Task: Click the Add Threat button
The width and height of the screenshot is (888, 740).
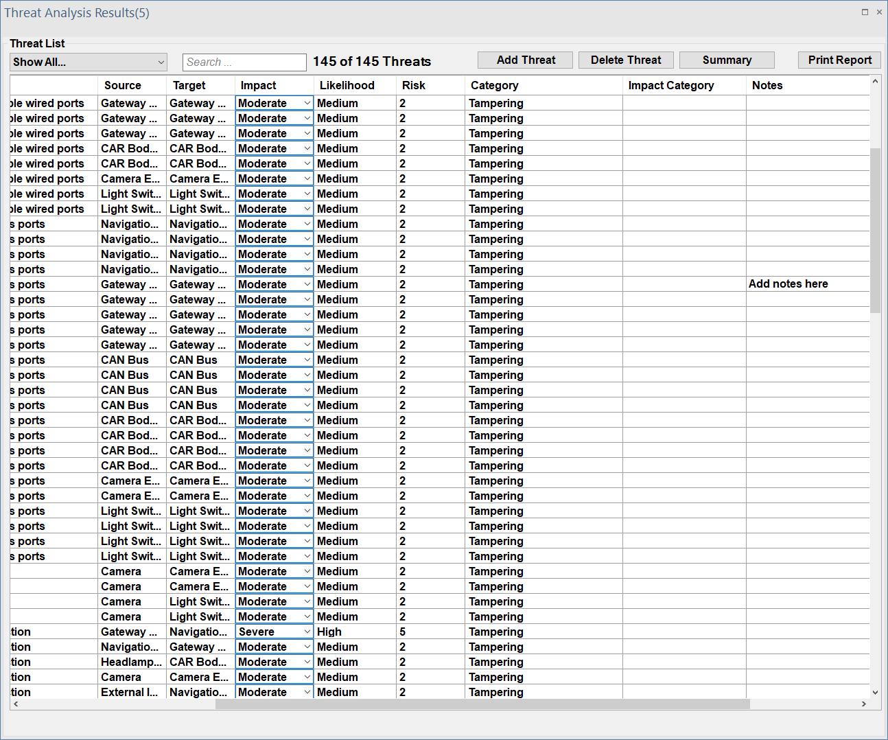Action: 526,60
